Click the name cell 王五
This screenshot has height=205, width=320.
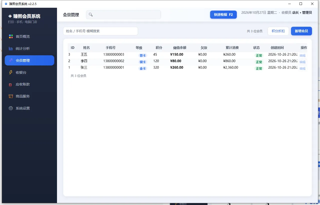click(x=84, y=54)
